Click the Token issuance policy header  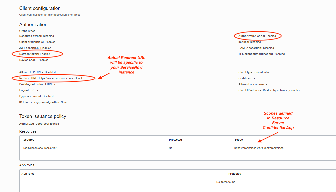click(x=43, y=116)
